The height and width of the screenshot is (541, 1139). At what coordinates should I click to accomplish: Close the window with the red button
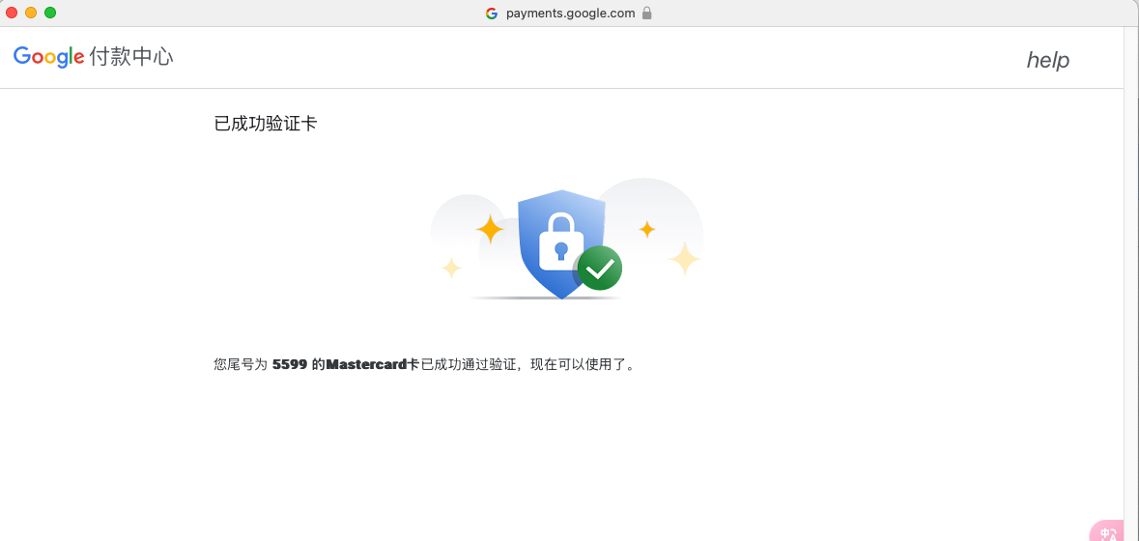[x=12, y=13]
